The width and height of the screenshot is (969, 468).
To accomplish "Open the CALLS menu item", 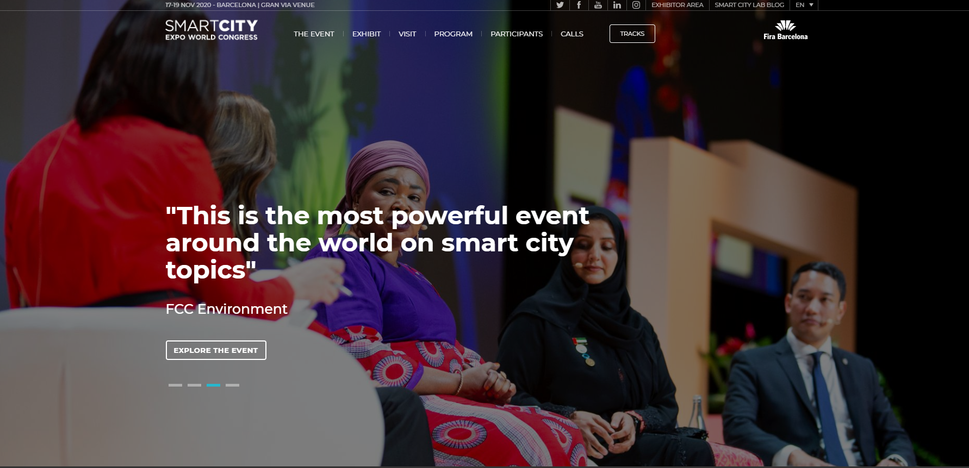I will click(572, 34).
